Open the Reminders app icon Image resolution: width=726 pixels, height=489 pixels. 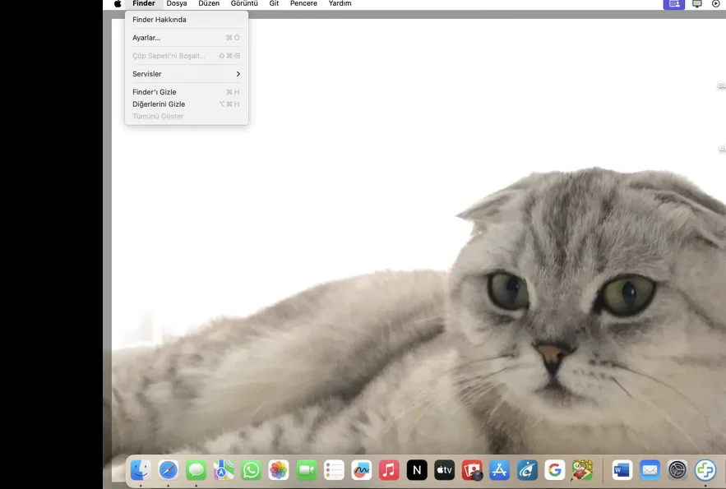click(334, 470)
